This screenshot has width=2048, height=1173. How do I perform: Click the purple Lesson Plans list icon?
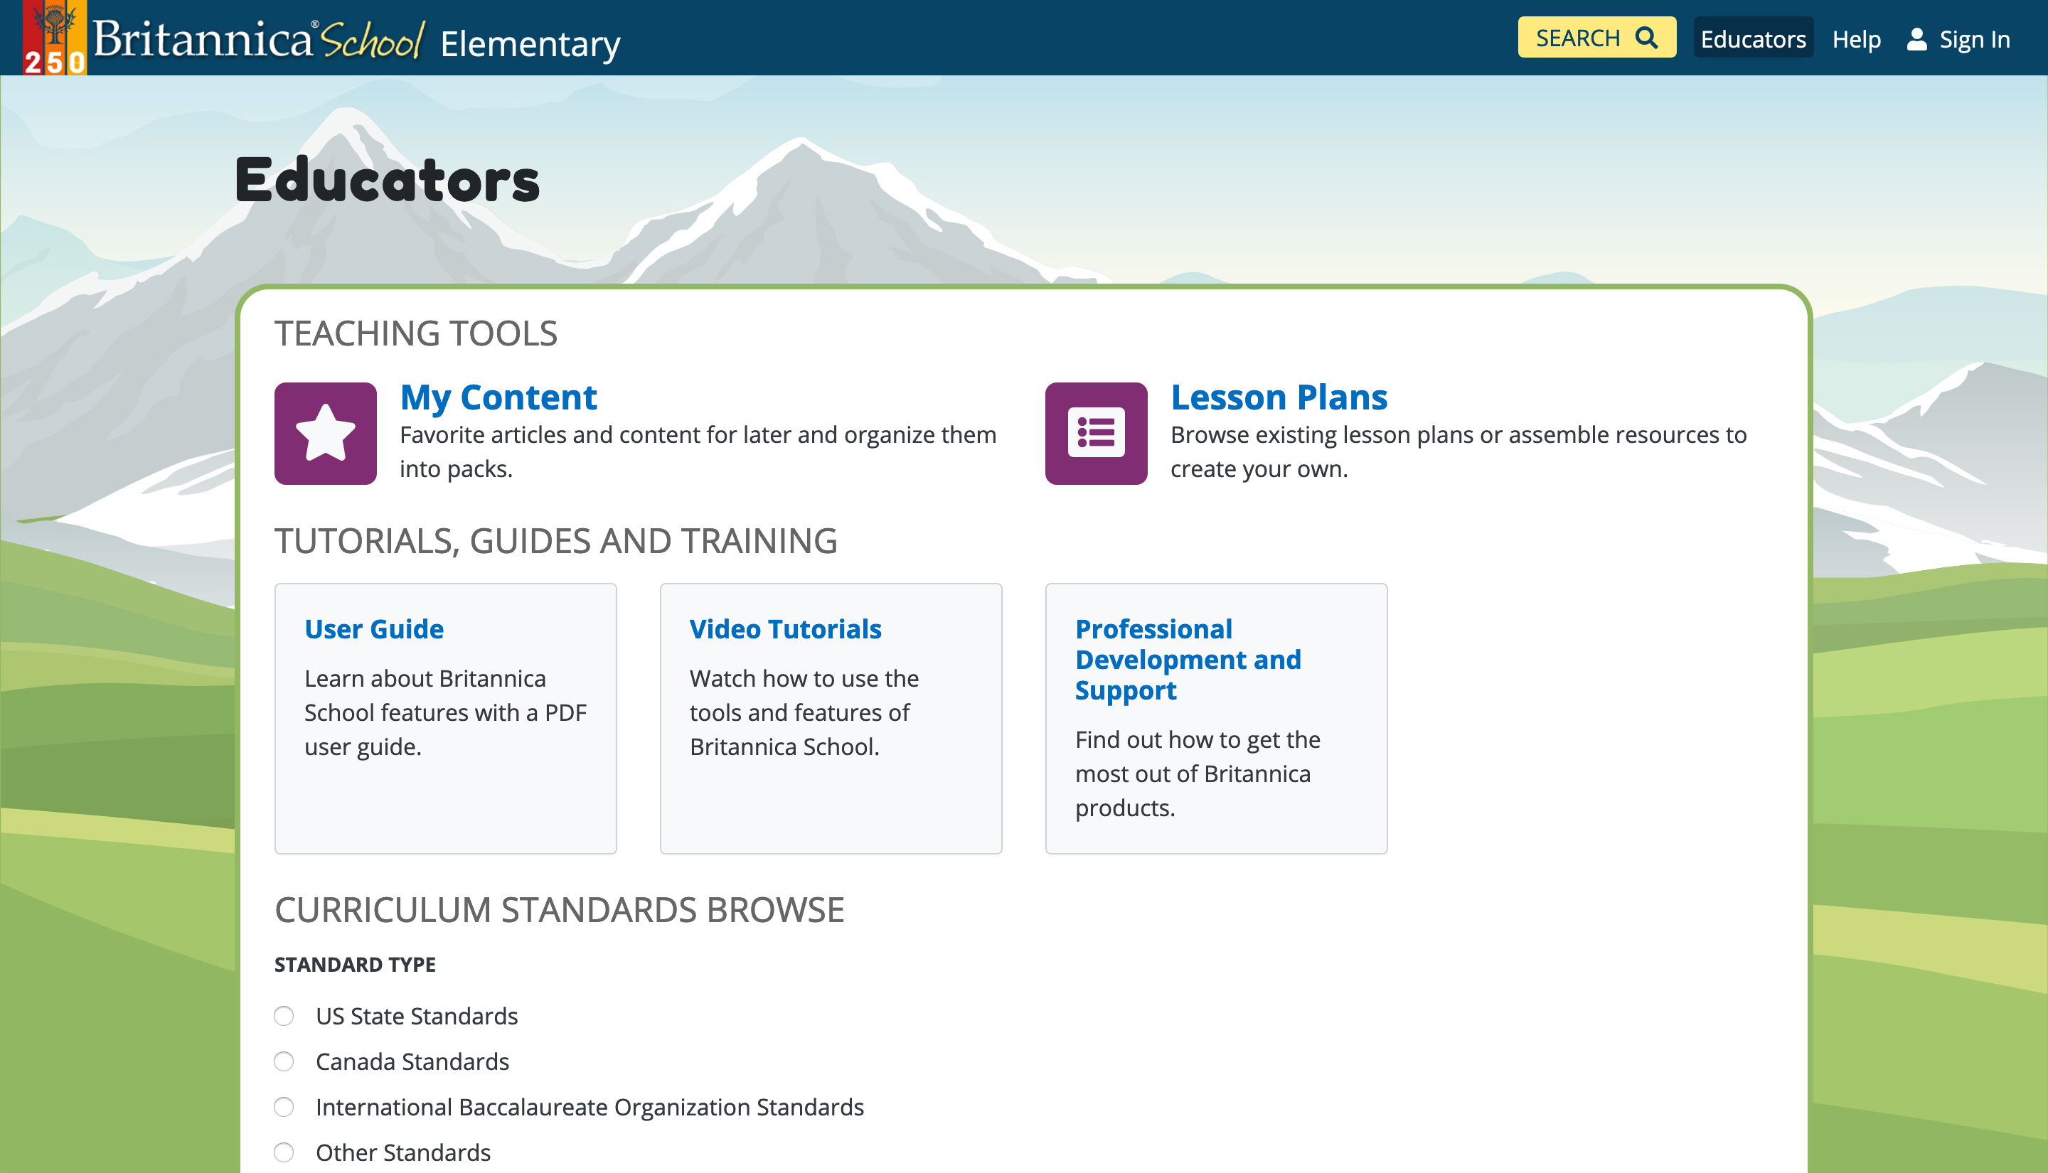1096,434
